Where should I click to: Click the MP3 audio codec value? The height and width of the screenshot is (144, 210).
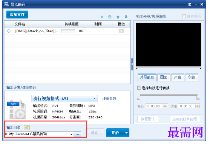click(92, 106)
